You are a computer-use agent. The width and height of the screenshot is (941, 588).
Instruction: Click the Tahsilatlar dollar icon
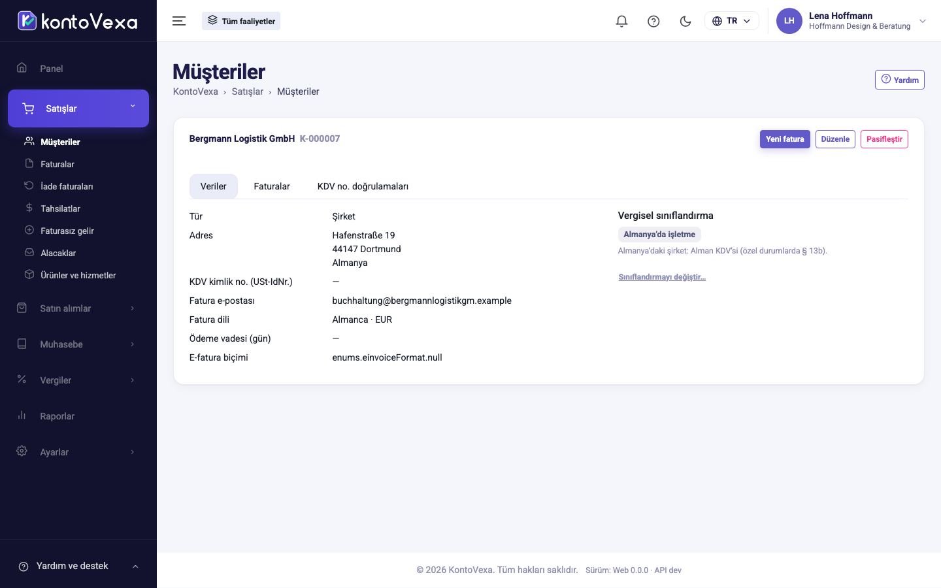pos(29,208)
